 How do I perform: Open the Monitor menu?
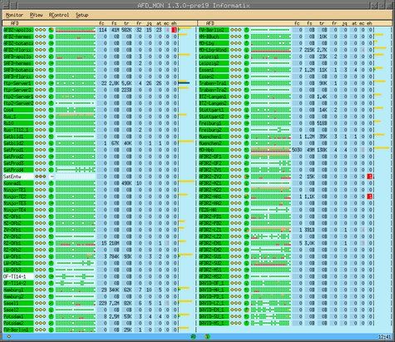pyautogui.click(x=14, y=15)
